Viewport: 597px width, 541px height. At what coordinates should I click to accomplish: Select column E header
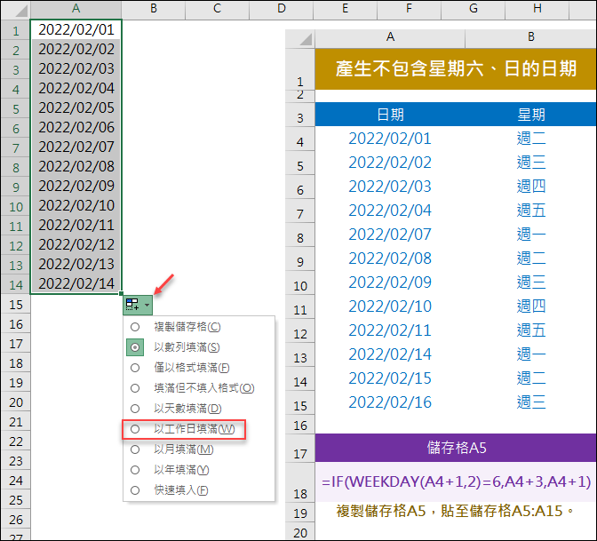pyautogui.click(x=345, y=9)
